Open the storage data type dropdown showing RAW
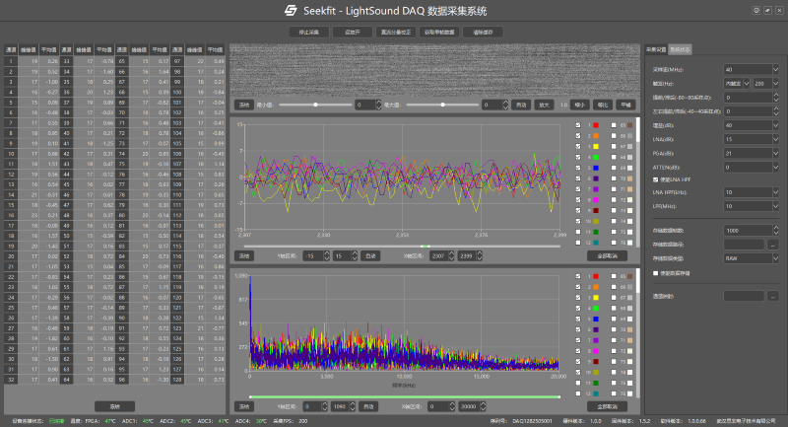 751,258
